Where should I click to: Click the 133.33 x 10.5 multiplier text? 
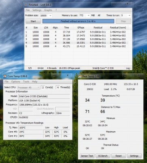131,84
